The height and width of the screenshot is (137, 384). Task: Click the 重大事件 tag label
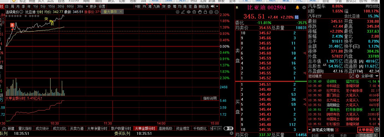click(110, 12)
